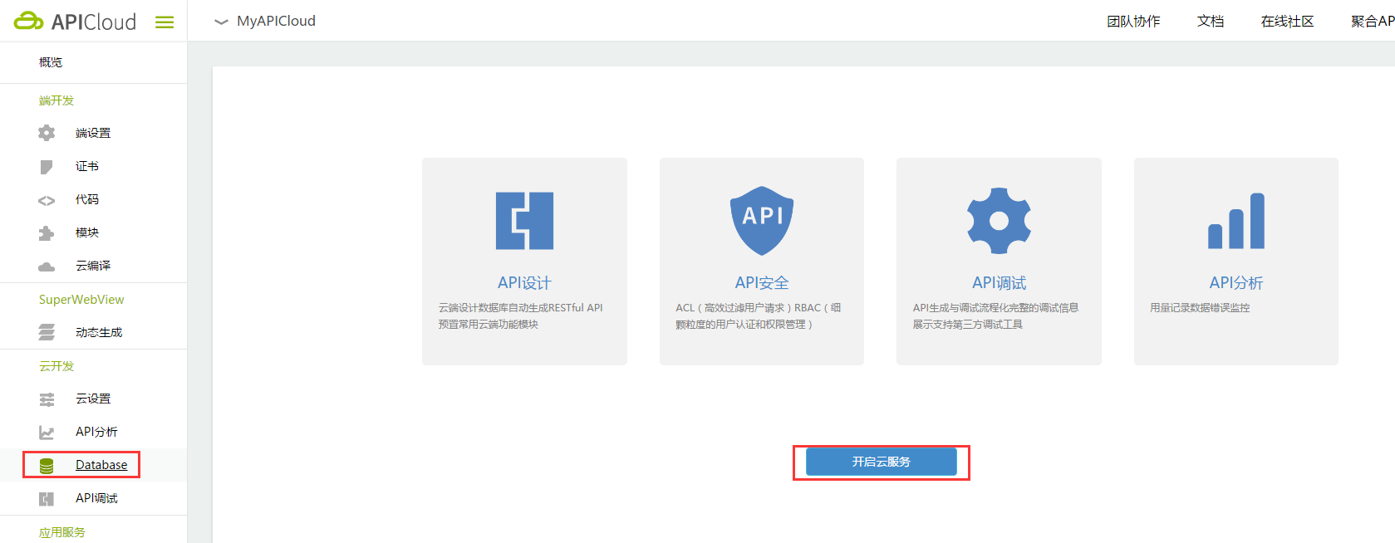Click the APICloud cloud logo icon
This screenshot has height=543, width=1395.
(28, 21)
